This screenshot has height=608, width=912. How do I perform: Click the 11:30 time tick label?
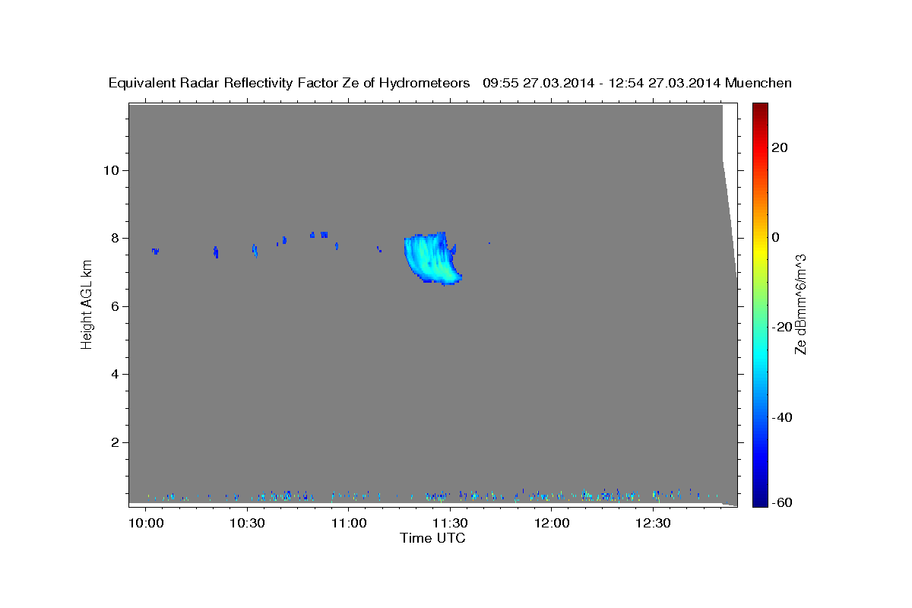click(450, 524)
